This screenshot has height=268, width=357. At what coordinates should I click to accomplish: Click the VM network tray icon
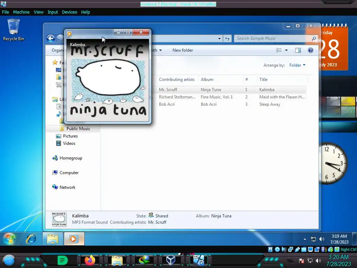(x=313, y=239)
